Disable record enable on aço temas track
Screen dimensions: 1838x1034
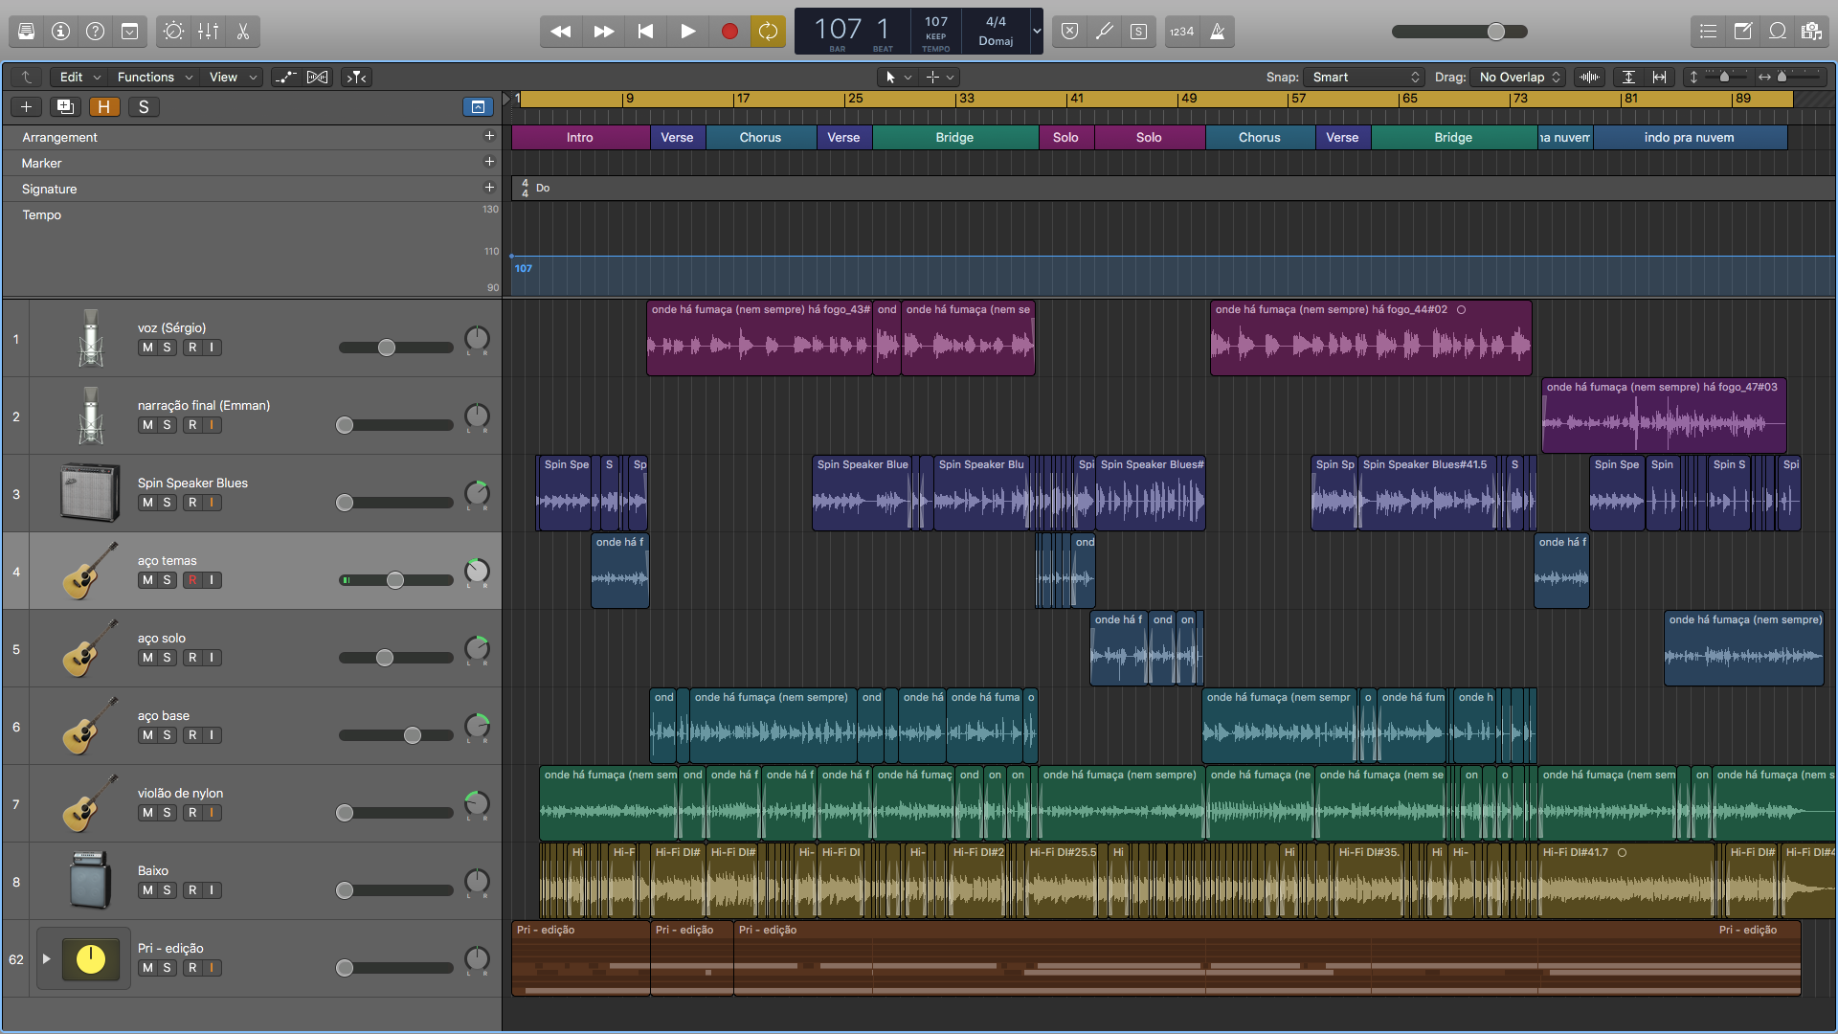click(192, 580)
